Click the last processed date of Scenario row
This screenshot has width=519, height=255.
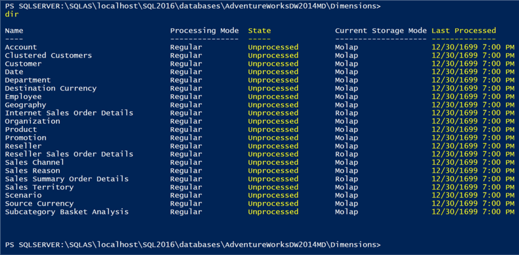(x=473, y=195)
